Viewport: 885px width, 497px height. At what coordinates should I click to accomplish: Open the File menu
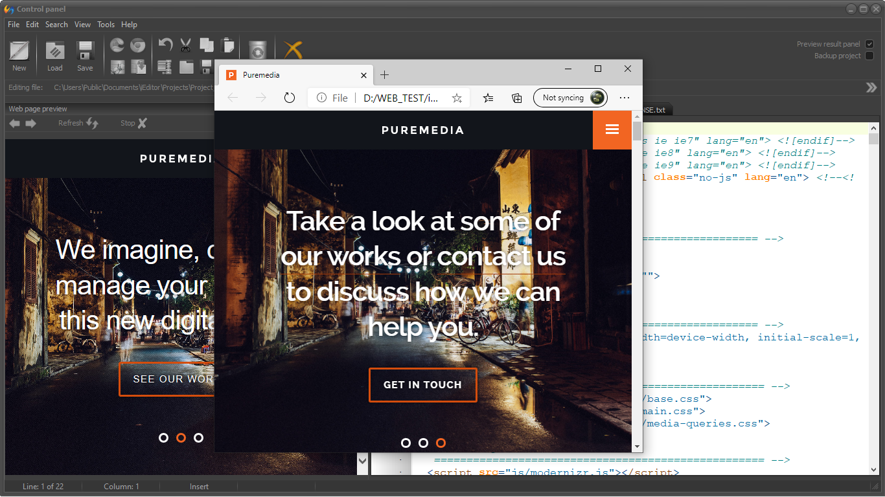(14, 25)
